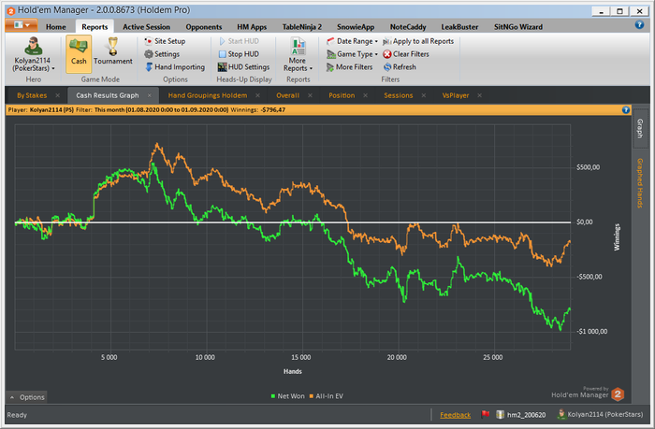Open Hand Importing
655x429 pixels.
pyautogui.click(x=175, y=66)
